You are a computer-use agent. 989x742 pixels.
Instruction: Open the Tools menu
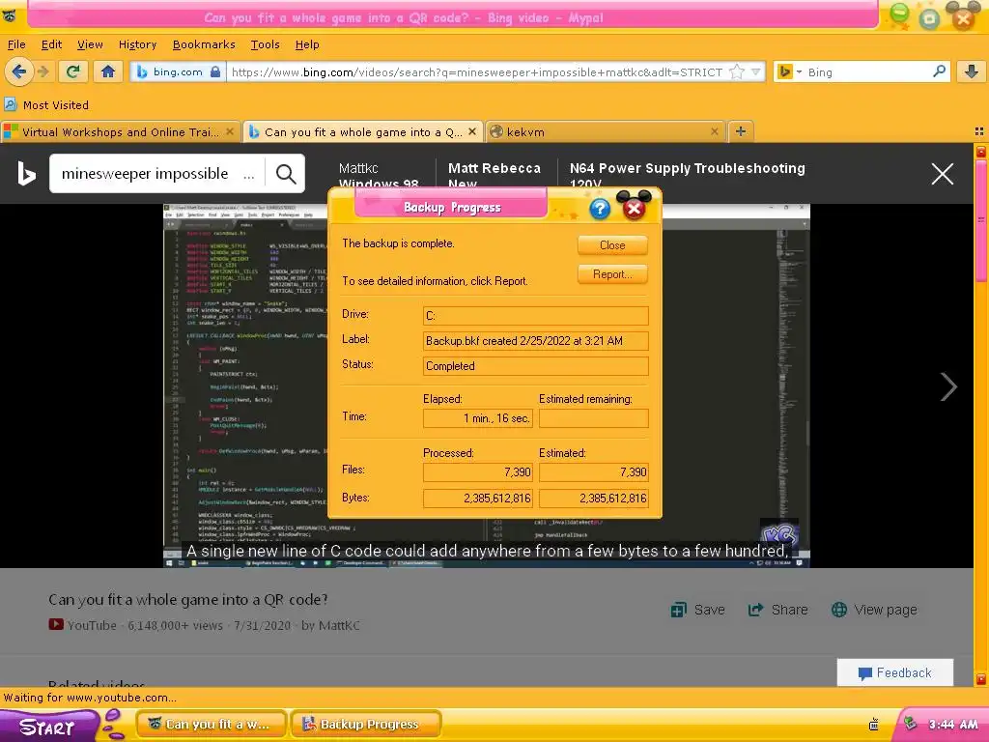(x=265, y=44)
